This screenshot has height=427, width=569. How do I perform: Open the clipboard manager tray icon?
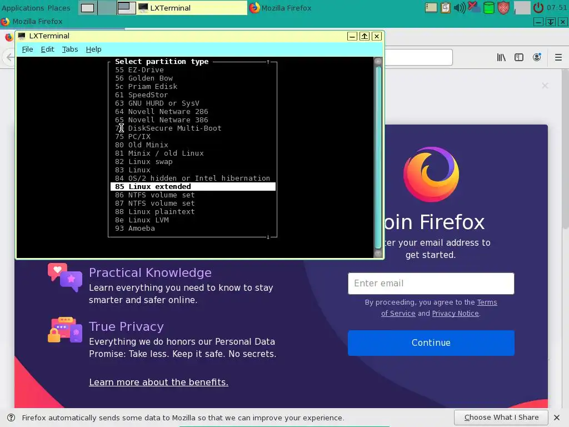pyautogui.click(x=445, y=8)
